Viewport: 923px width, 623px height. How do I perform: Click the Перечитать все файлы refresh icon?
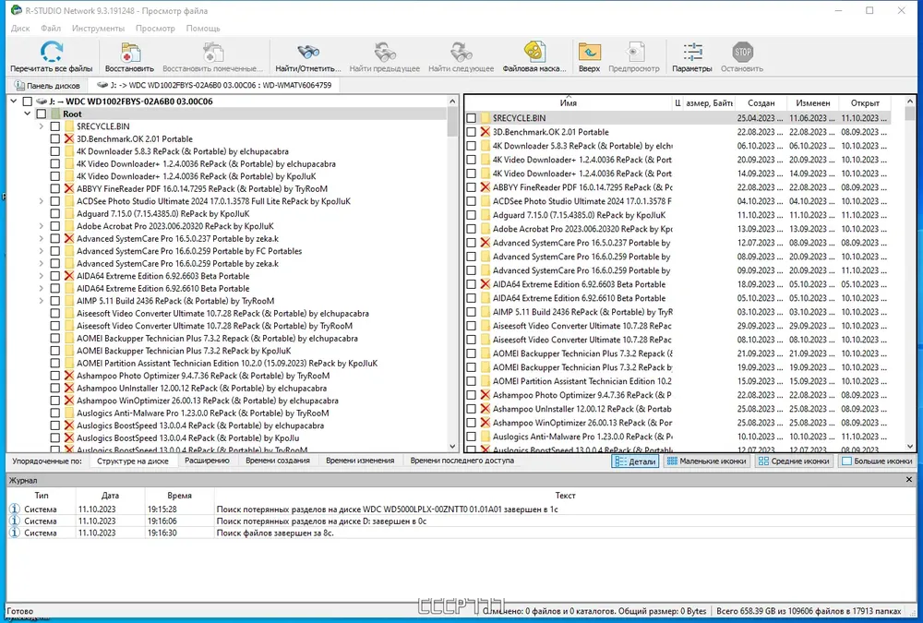click(x=52, y=52)
